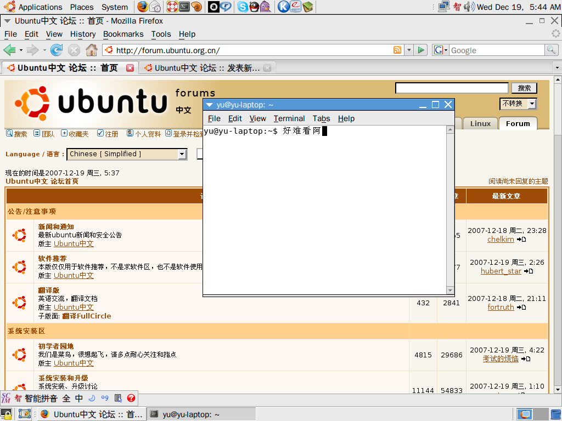562x421 pixels.
Task: Toggle full/half width letter 全 in SCIM
Action: click(x=66, y=398)
